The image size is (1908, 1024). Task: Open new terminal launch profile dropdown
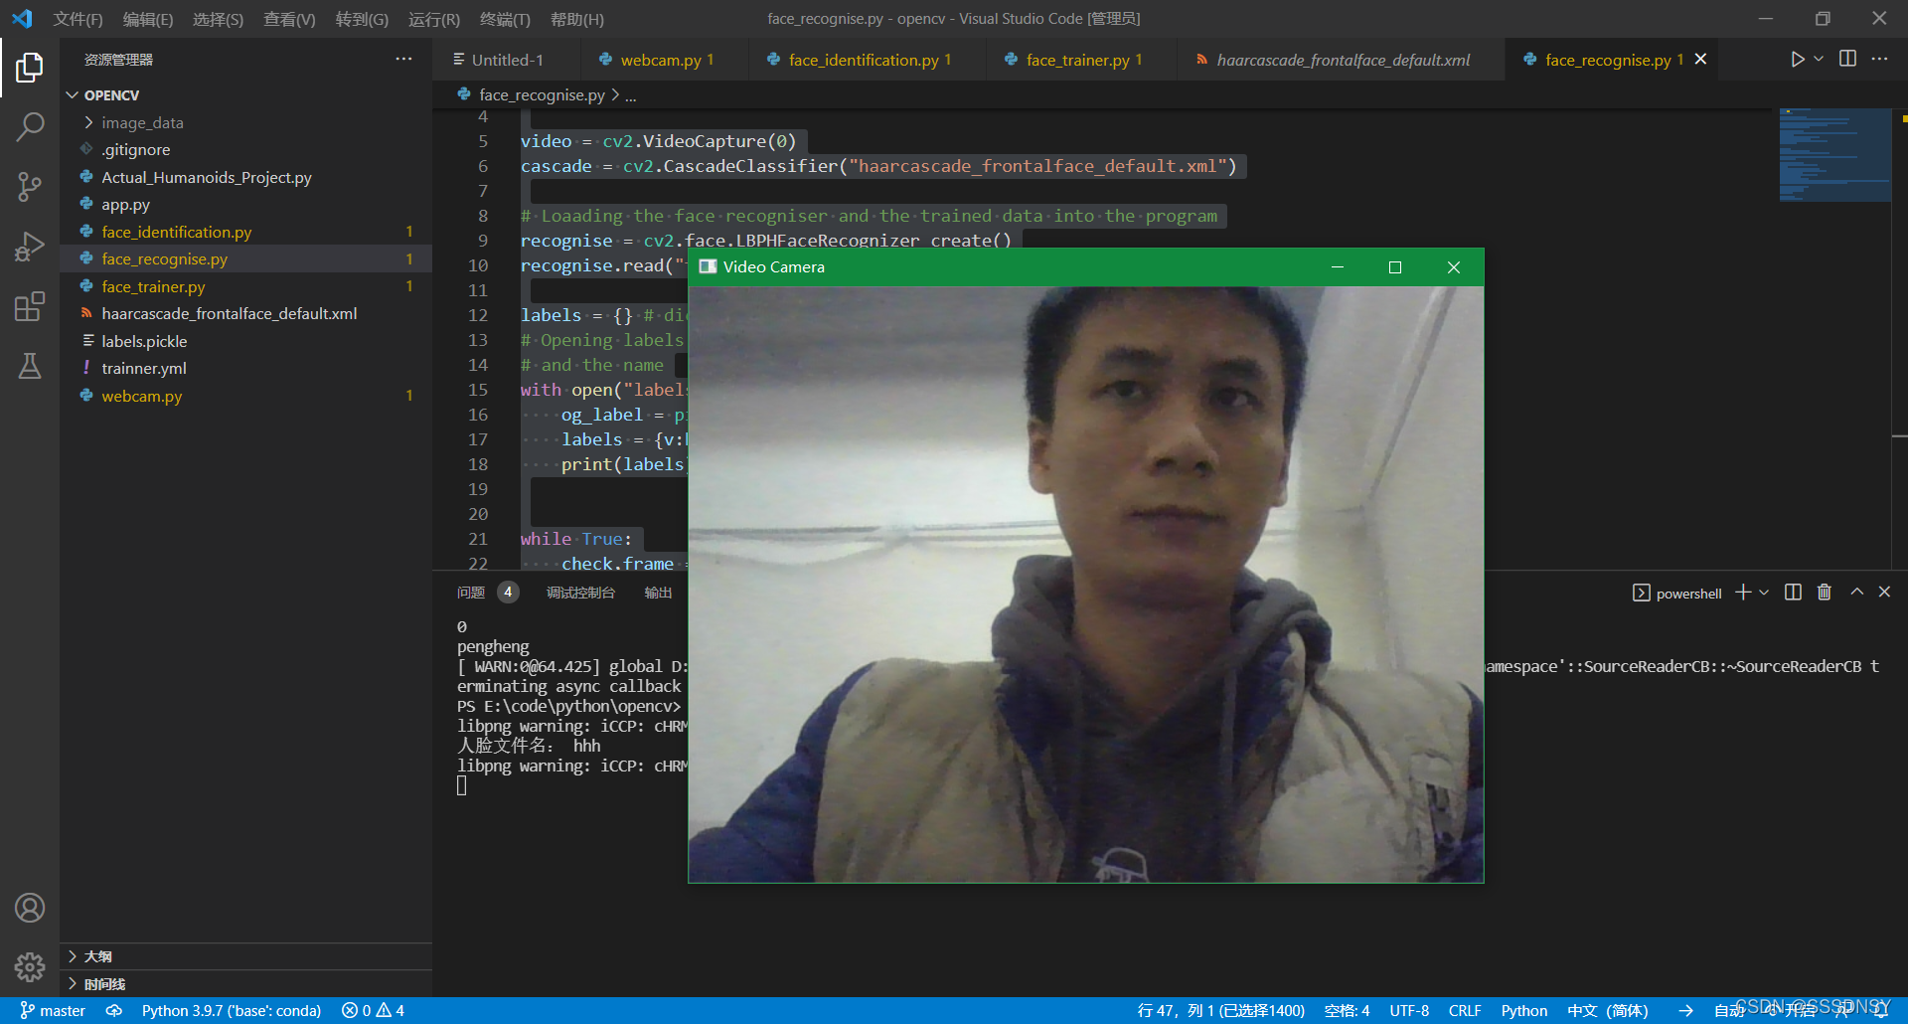(1764, 593)
